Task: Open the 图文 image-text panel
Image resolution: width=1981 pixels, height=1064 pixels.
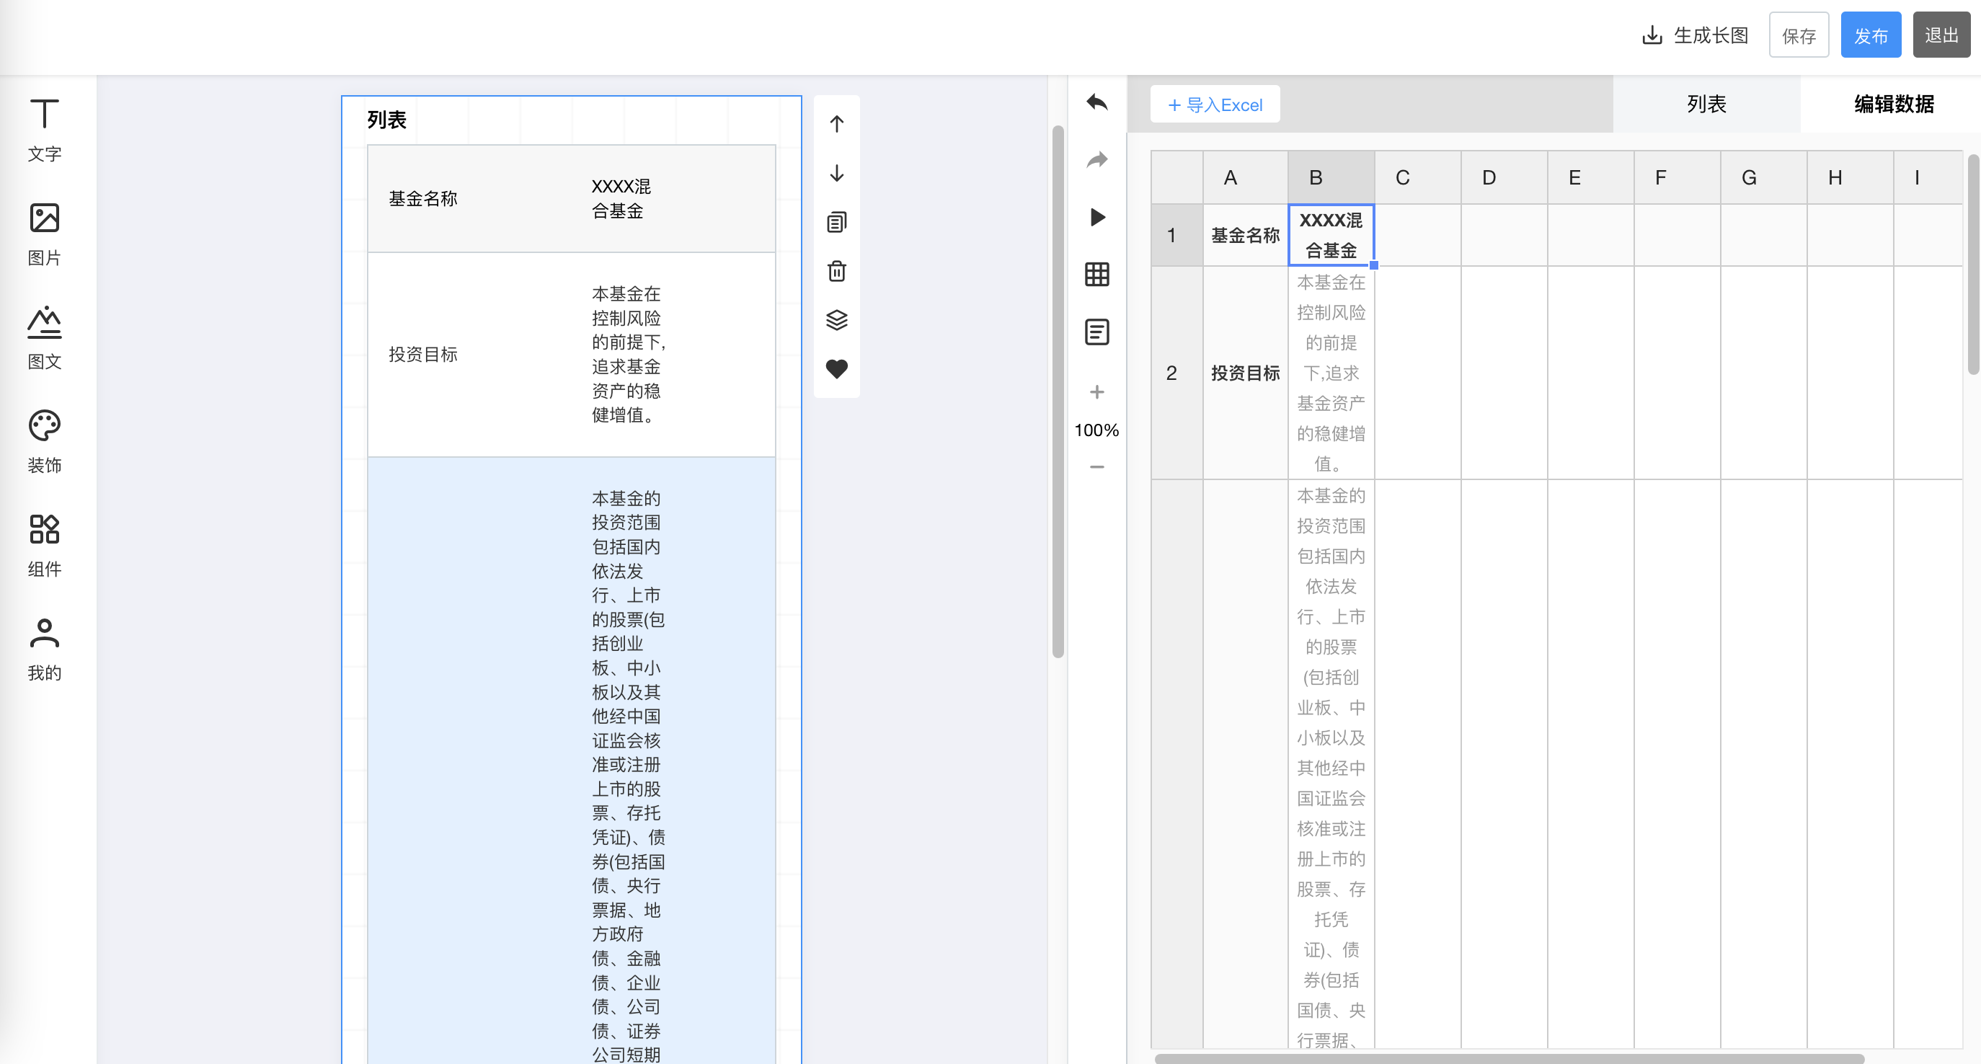Action: (x=45, y=337)
